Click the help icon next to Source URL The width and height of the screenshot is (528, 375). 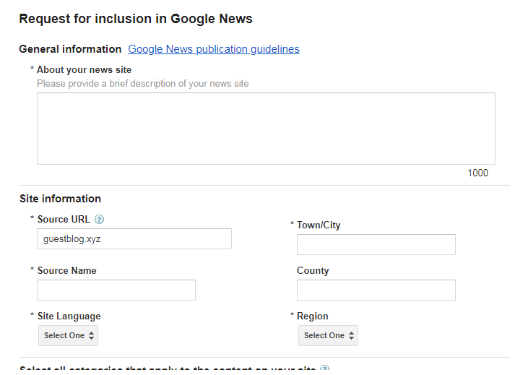100,220
